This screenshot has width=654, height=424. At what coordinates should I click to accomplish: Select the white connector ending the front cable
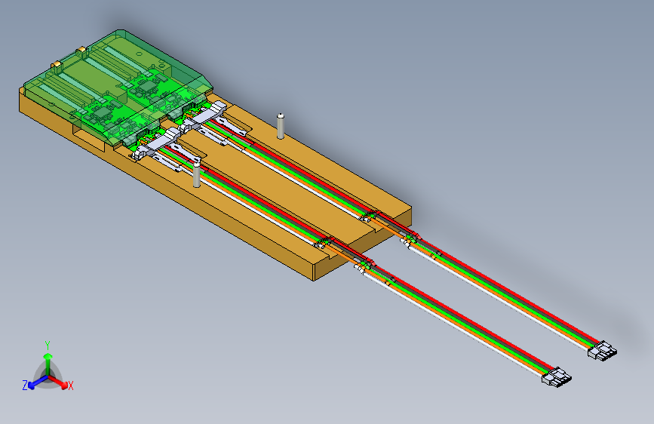[x=557, y=376]
